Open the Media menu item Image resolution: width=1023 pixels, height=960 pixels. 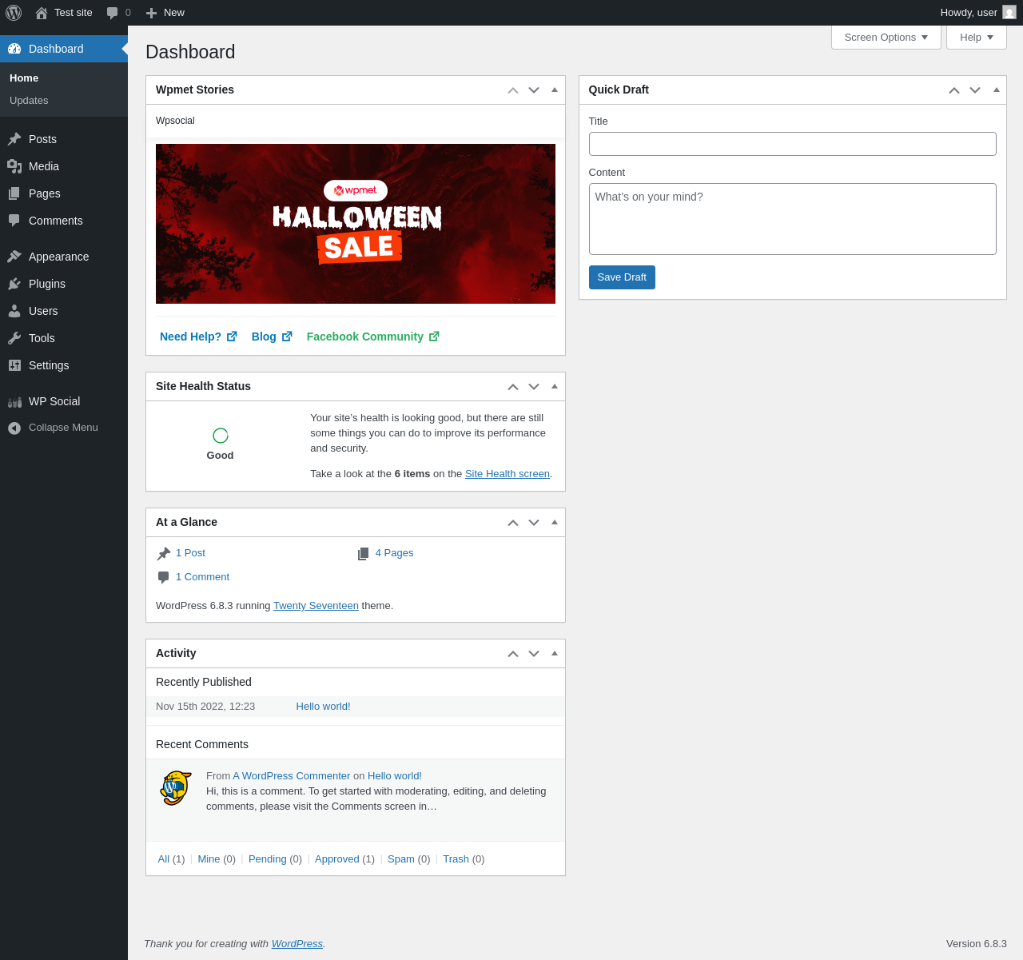pos(64,166)
